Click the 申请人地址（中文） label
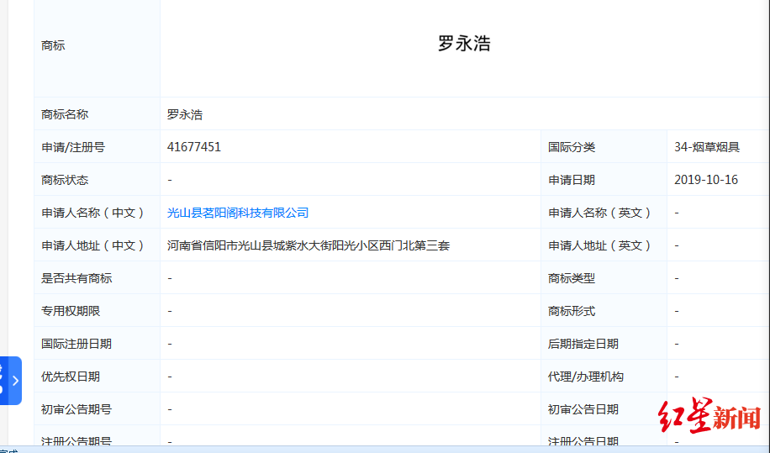The image size is (770, 453). (92, 245)
